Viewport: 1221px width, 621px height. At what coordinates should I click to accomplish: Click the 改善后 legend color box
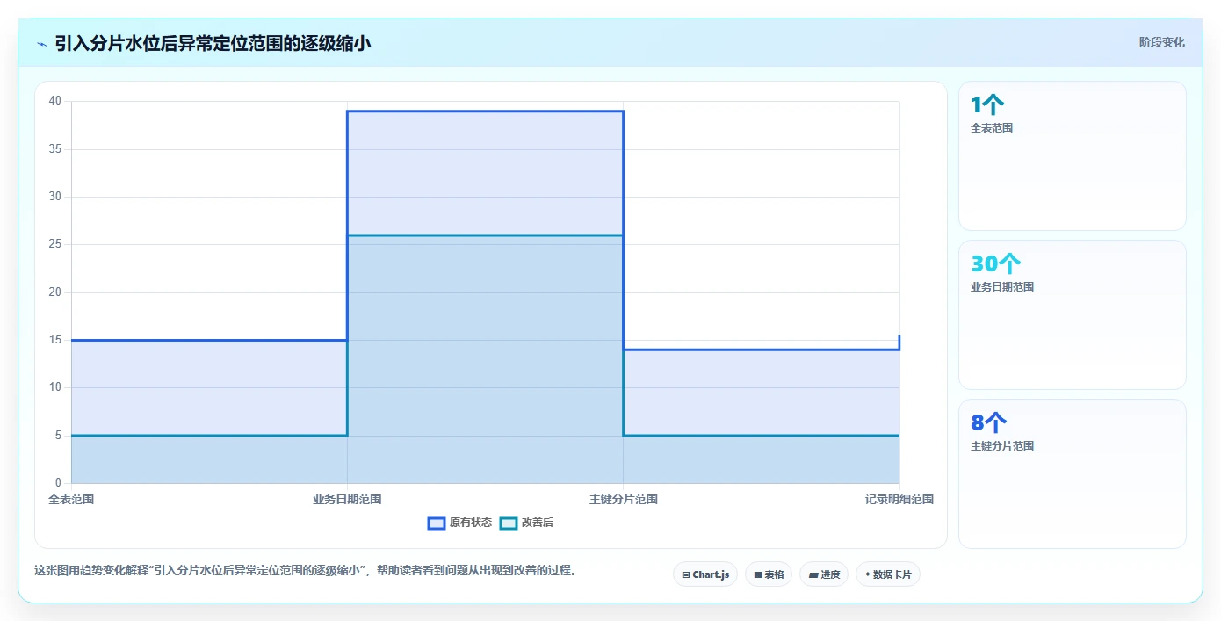509,523
